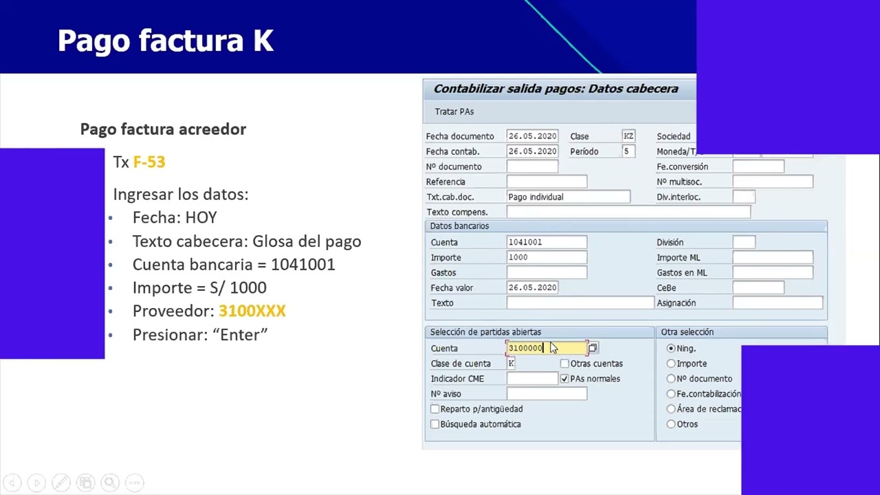Tick the Otras cuentas checkbox
880x495 pixels.
point(564,364)
